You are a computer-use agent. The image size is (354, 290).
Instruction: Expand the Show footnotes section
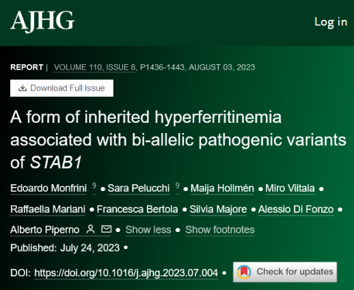[x=220, y=230]
